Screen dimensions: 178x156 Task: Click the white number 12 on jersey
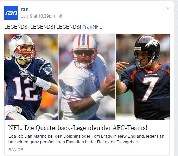[25, 89]
